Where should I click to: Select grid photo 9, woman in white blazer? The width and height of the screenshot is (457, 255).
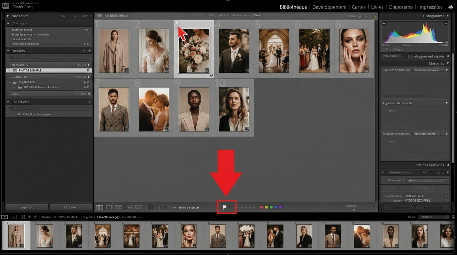click(x=194, y=109)
